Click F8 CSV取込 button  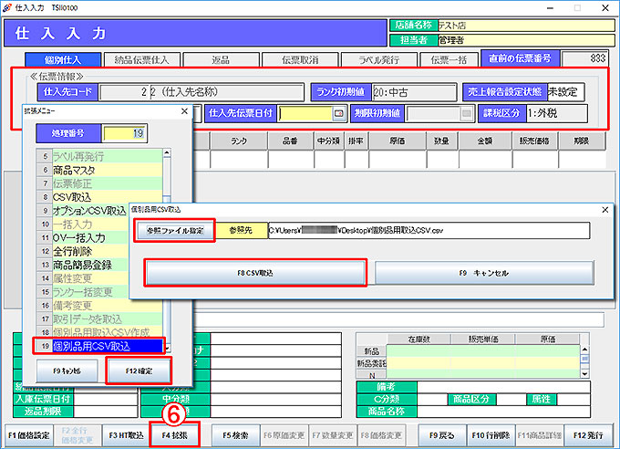click(256, 272)
